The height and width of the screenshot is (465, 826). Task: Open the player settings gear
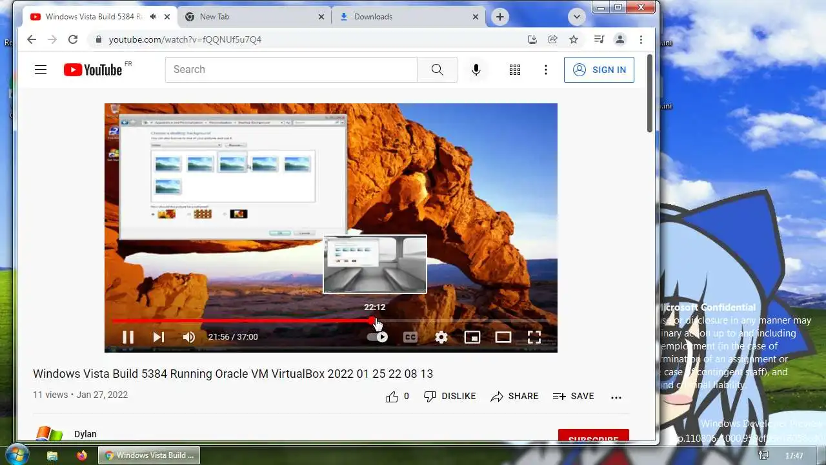441,336
